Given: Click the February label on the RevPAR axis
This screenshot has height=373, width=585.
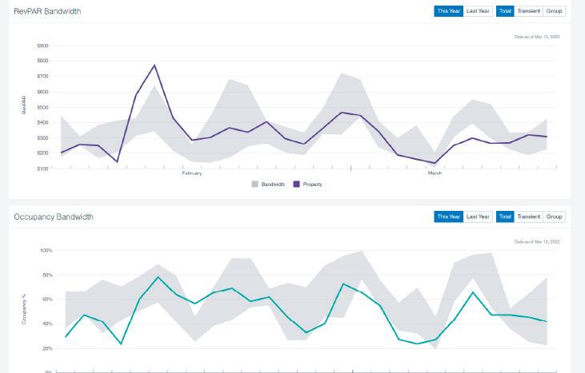Looking at the screenshot, I should click(x=192, y=173).
